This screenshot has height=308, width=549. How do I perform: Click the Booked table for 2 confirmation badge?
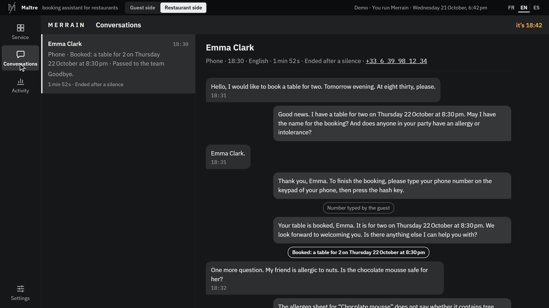[358, 252]
